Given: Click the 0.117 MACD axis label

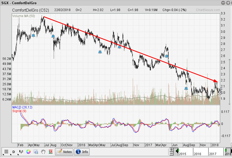Looking at the screenshot, I should coord(225,112).
